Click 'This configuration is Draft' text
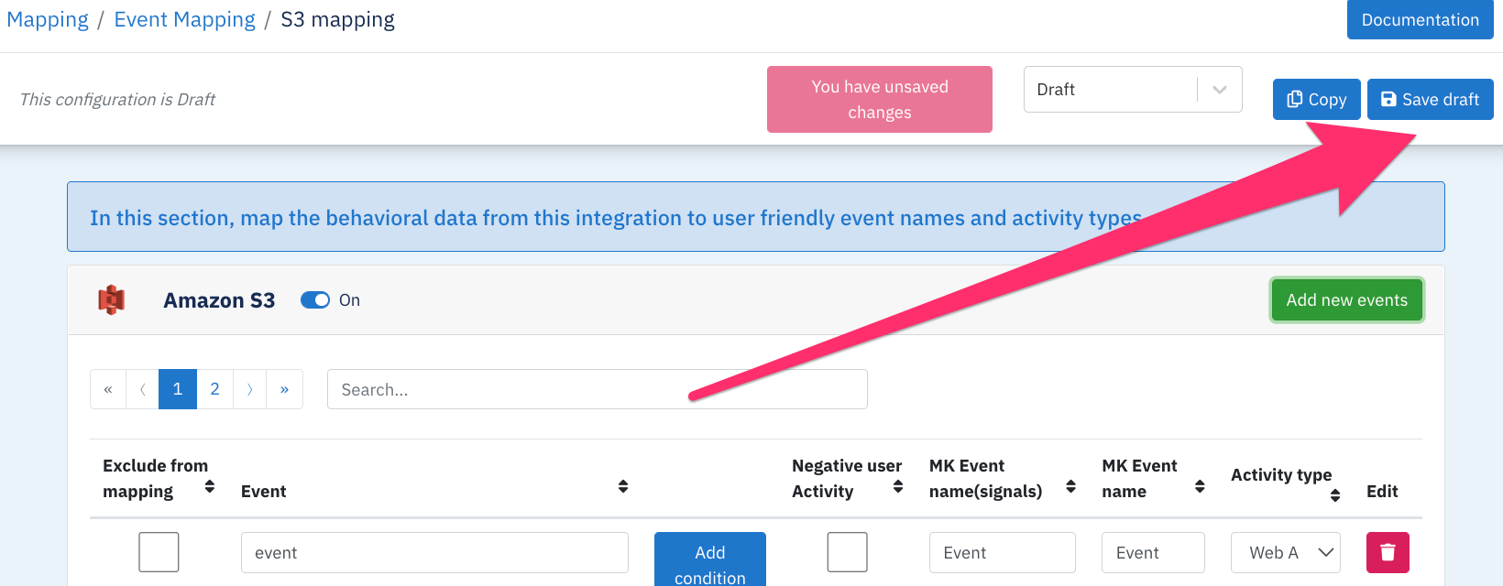The height and width of the screenshot is (586, 1503). [117, 99]
